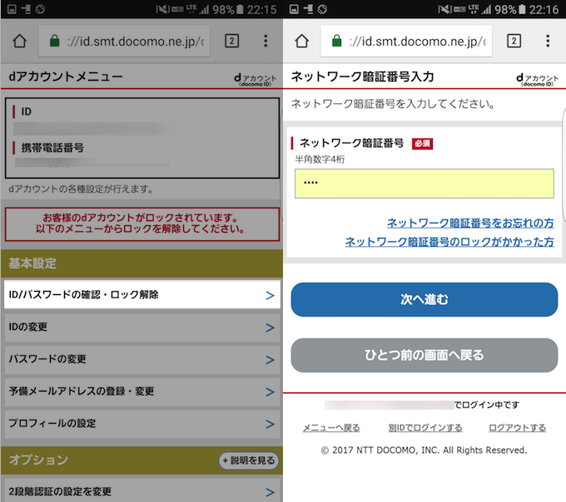The image size is (566, 502).
Task: Show descriptions with +説明を見る button
Action: click(248, 460)
